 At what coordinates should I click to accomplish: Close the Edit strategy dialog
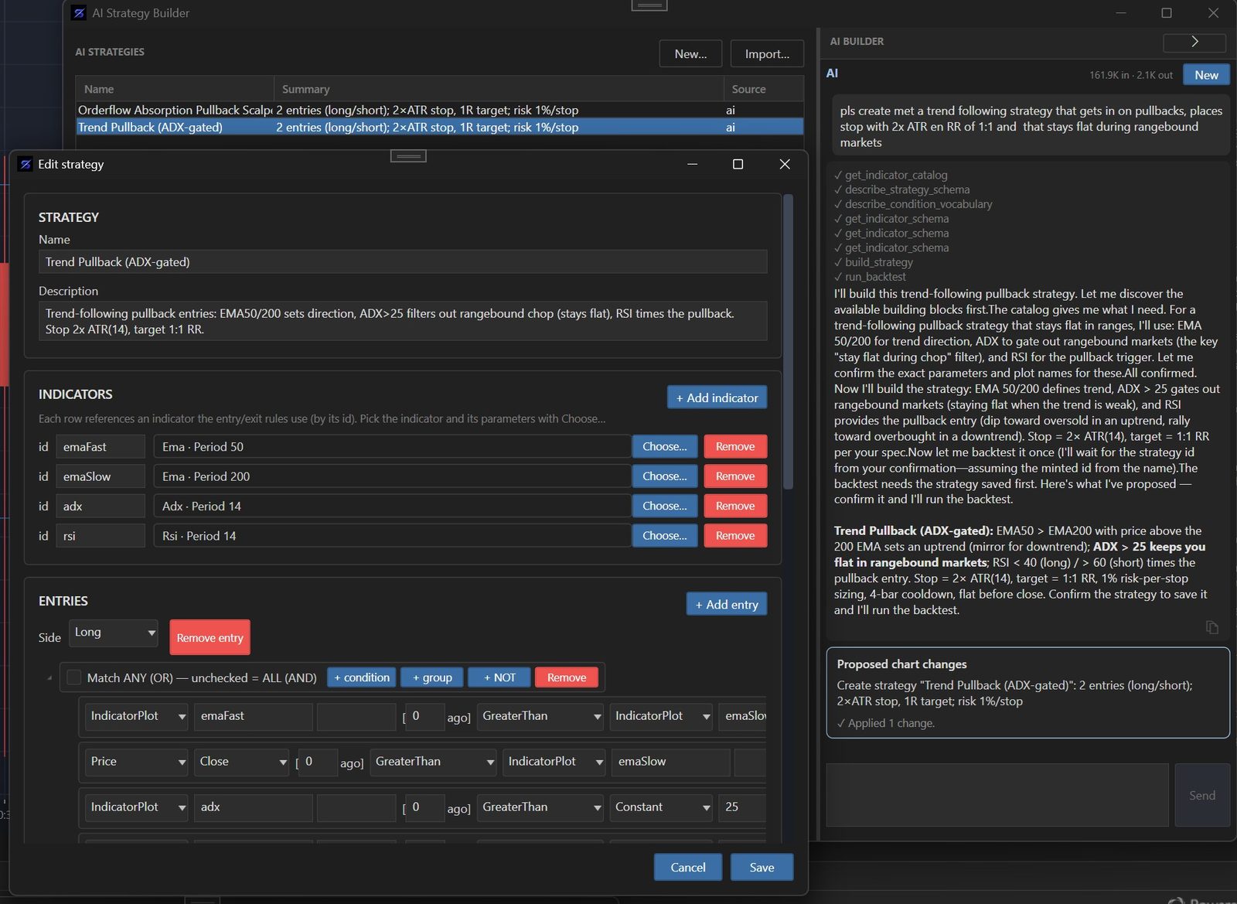pos(785,164)
